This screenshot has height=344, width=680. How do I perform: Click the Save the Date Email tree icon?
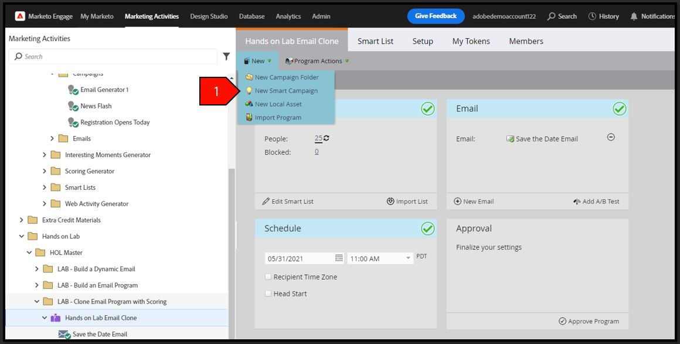pyautogui.click(x=64, y=335)
